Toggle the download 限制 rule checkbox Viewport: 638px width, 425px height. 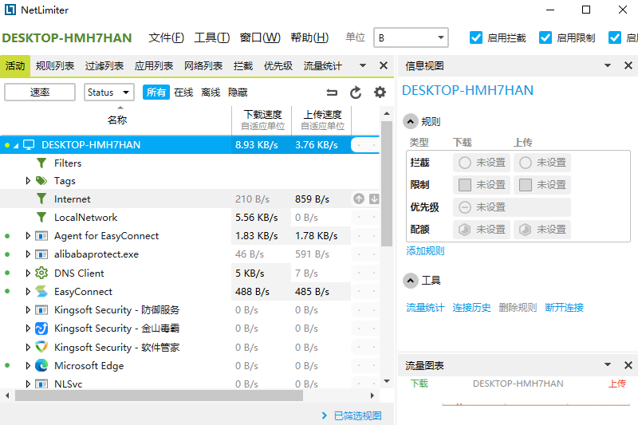(x=465, y=185)
